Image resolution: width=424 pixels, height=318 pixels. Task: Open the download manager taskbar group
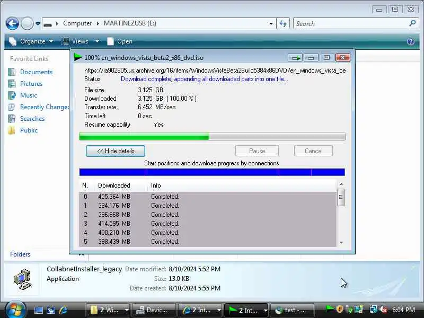point(246,310)
